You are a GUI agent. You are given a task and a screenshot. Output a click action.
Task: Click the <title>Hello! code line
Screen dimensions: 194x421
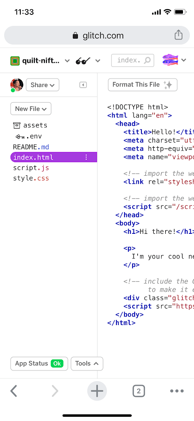(158, 132)
